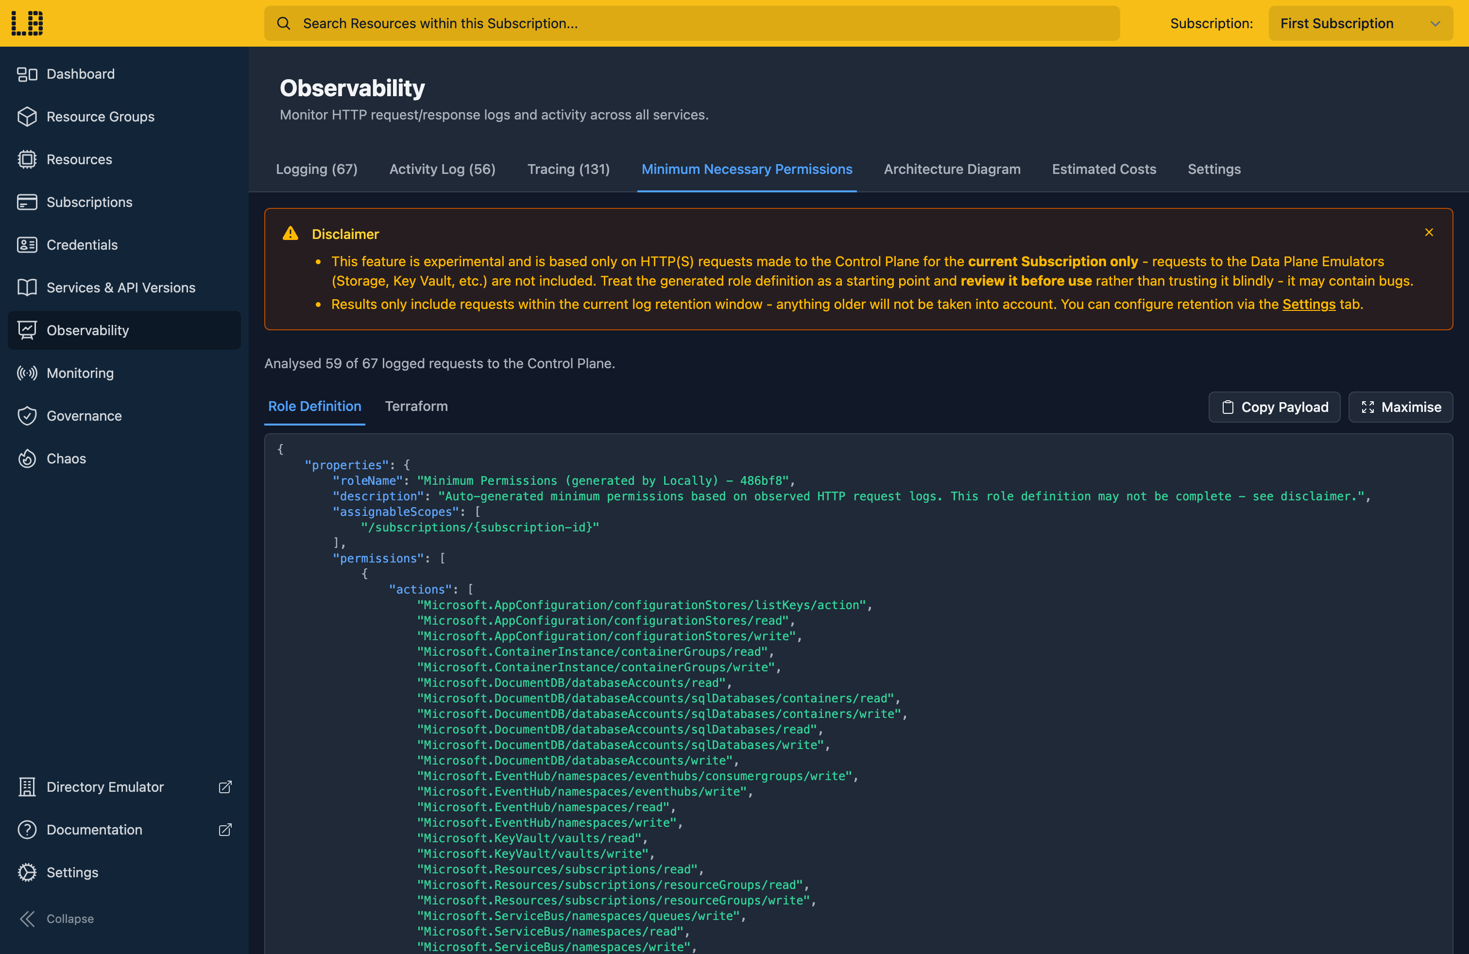Image resolution: width=1469 pixels, height=954 pixels.
Task: Click Documentation external link icon
Action: 225,829
